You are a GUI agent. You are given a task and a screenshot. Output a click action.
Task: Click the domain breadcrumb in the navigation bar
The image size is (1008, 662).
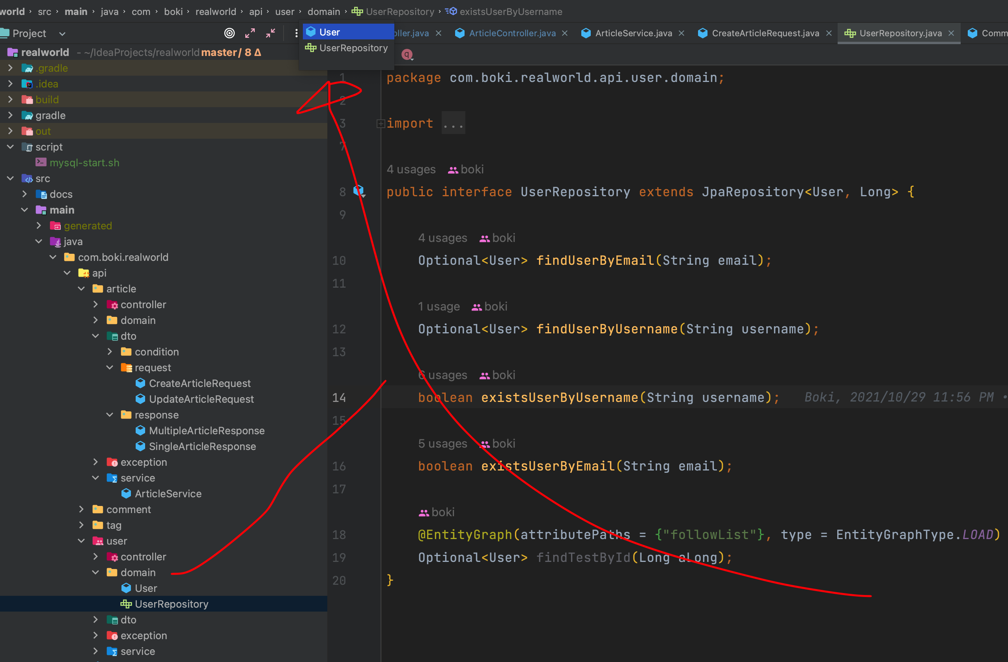(x=323, y=11)
